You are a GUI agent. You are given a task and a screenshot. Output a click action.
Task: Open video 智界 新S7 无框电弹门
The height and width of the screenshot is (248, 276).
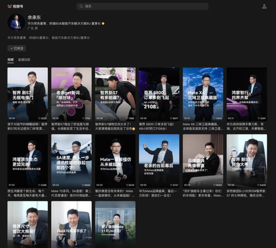27,94
